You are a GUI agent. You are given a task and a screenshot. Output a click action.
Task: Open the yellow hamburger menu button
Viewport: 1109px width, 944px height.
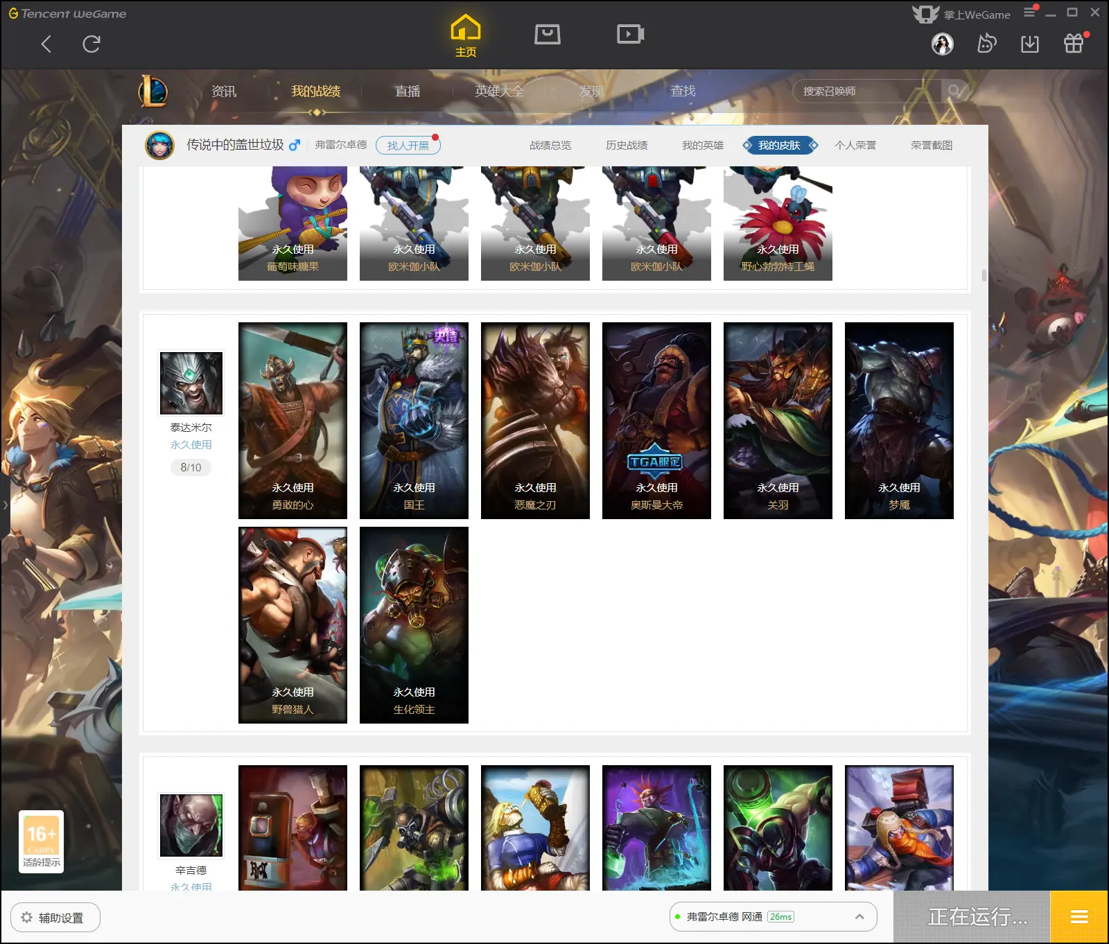[1079, 917]
